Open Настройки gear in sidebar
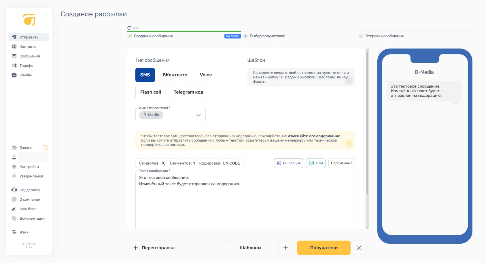Image resolution: width=490 pixels, height=263 pixels. coord(14,167)
